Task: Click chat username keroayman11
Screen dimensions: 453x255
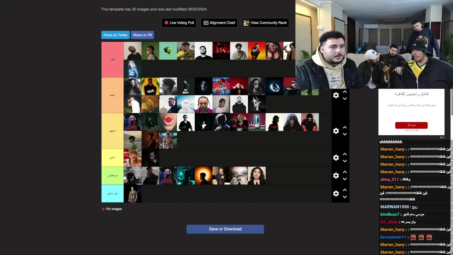Action: (393, 237)
